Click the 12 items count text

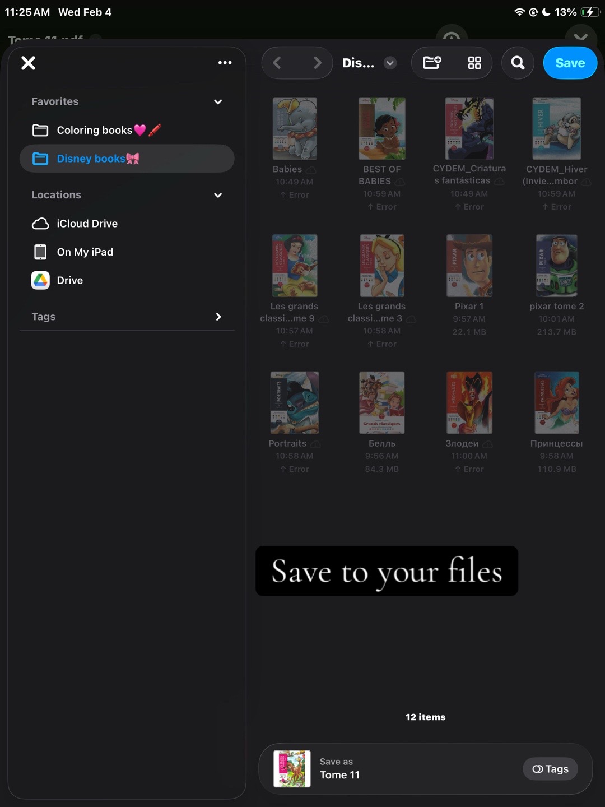426,717
